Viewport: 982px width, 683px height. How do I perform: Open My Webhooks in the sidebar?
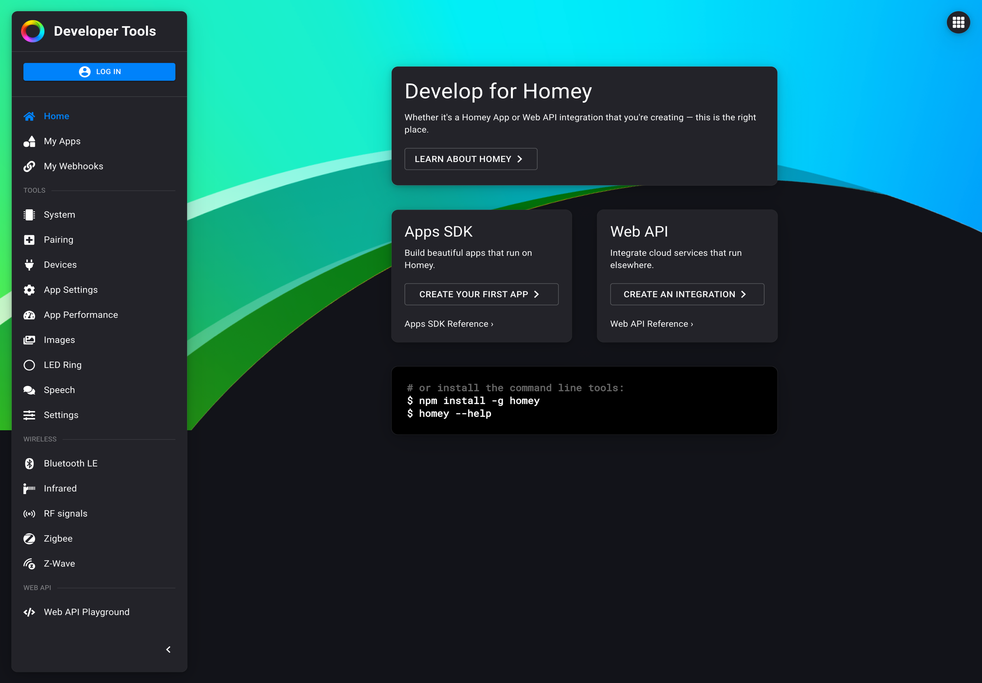(x=99, y=166)
